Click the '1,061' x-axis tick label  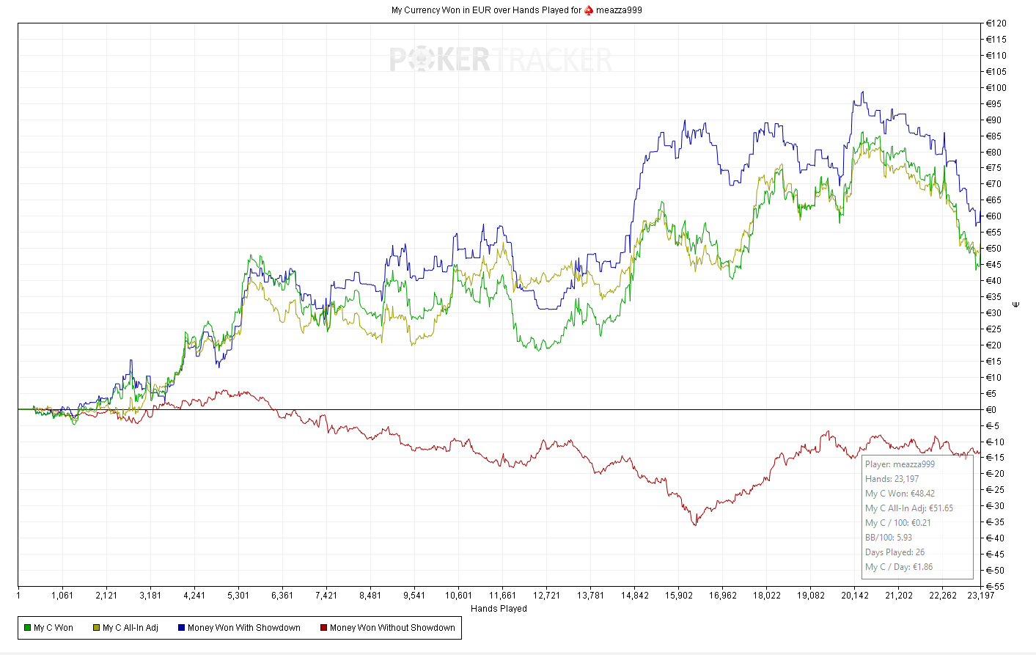click(62, 596)
